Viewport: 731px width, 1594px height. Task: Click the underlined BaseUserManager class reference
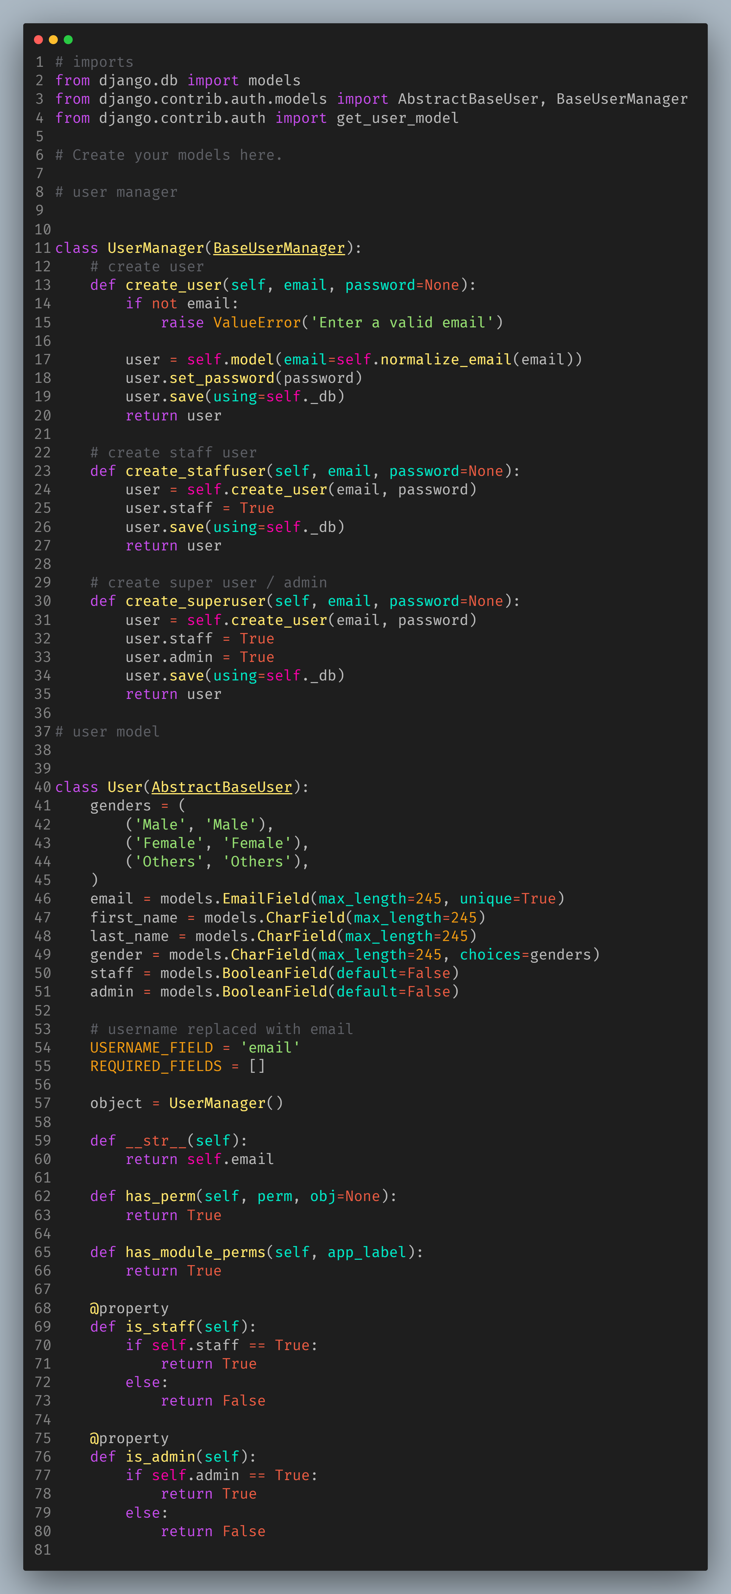coord(278,248)
